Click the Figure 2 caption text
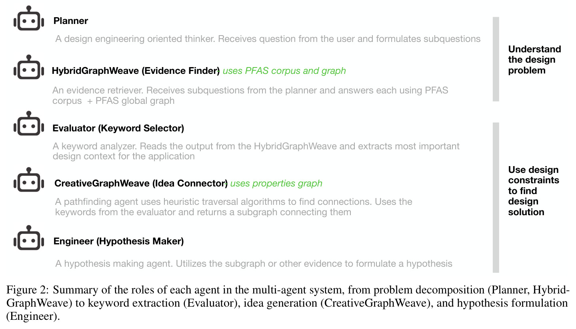576x329 pixels. tap(287, 303)
